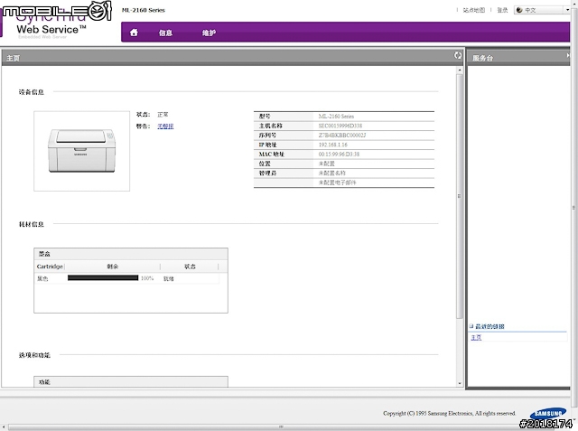Go to the home icon tab
Screen dimensions: 578x431
134,33
